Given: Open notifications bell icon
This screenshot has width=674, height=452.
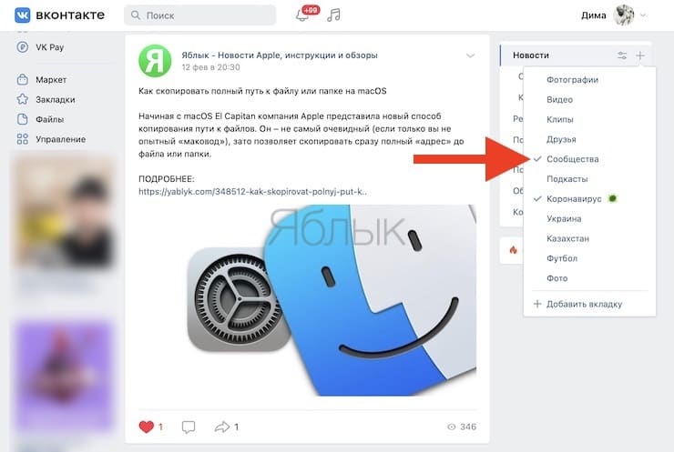Looking at the screenshot, I should pyautogui.click(x=302, y=15).
